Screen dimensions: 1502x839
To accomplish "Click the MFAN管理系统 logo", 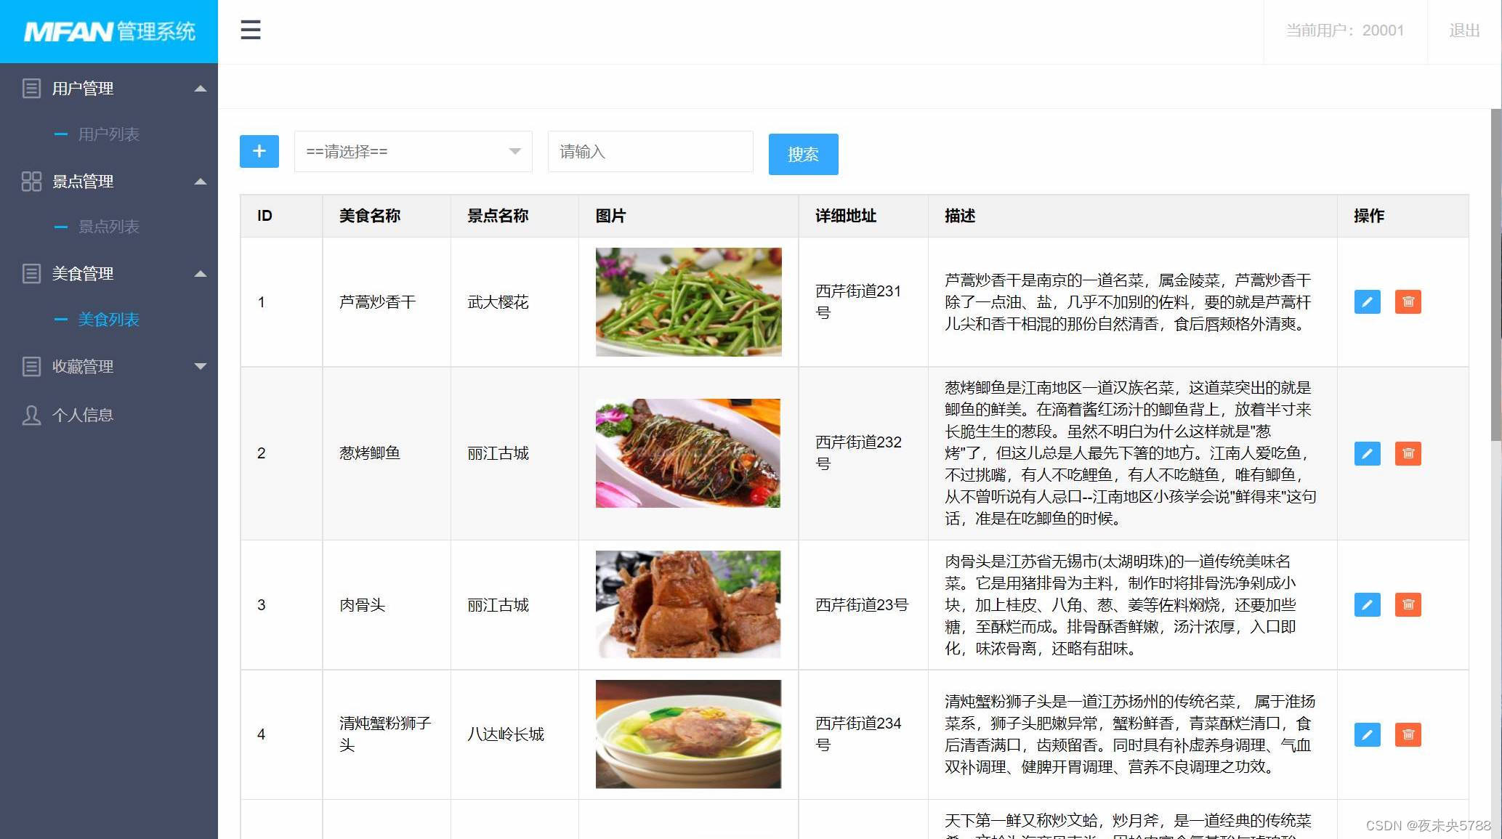I will 109,31.
